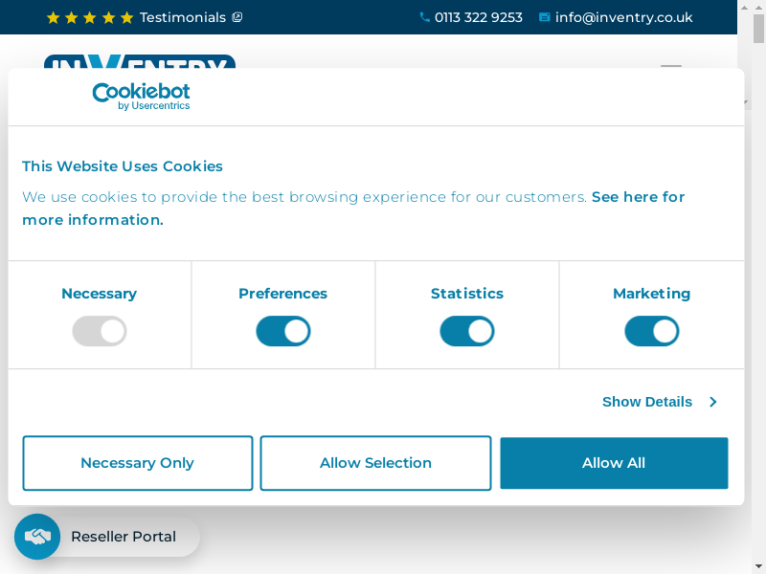Open the Testimonials link
This screenshot has width=766, height=574.
coord(182,17)
